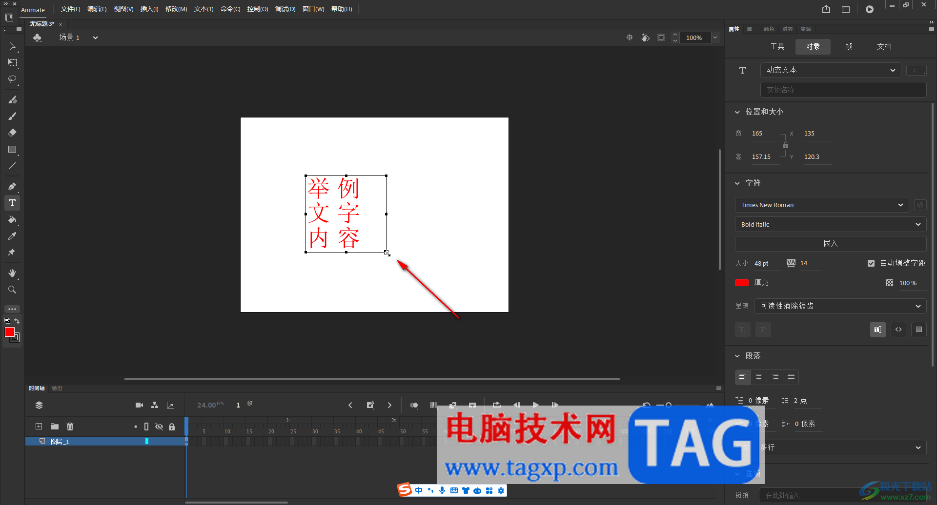This screenshot has width=937, height=505.
Task: Open the 文件(F) menu
Action: [x=70, y=9]
